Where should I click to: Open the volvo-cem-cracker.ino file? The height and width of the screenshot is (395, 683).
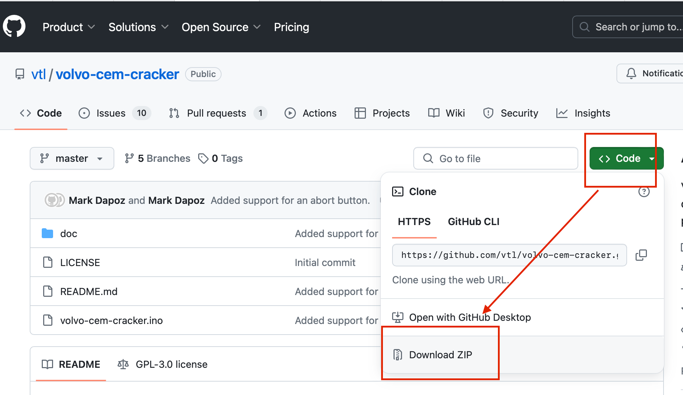[x=111, y=320]
